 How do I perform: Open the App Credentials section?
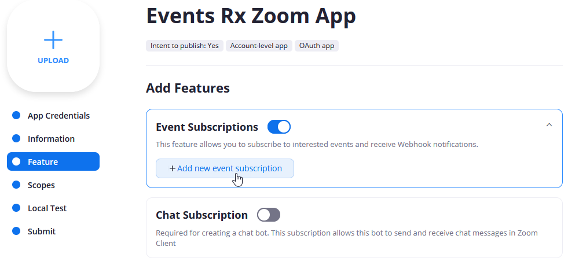(58, 116)
